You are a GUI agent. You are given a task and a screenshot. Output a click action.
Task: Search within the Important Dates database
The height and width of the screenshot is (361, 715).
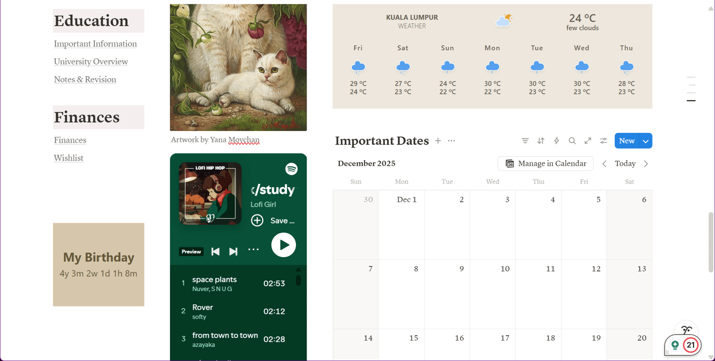coord(572,141)
